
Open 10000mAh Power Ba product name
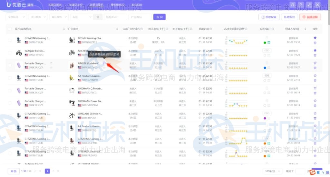pos(90,101)
